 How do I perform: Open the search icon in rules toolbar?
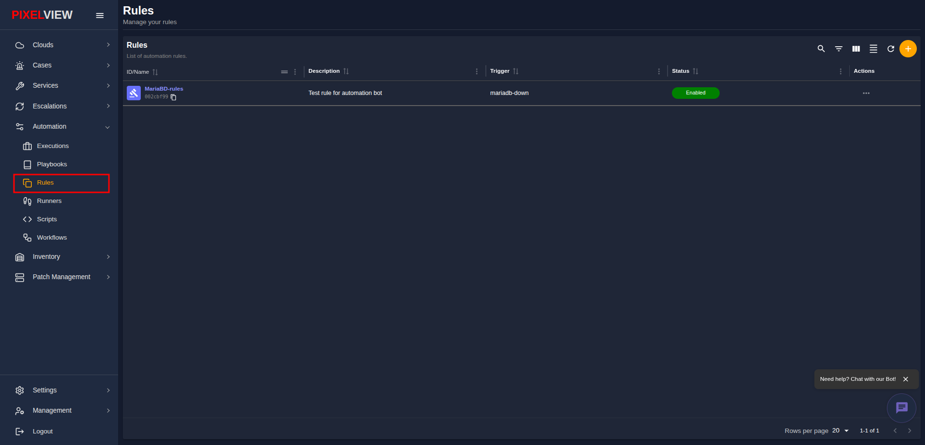point(821,49)
